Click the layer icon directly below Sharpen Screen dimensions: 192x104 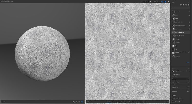pyautogui.click(x=173, y=22)
